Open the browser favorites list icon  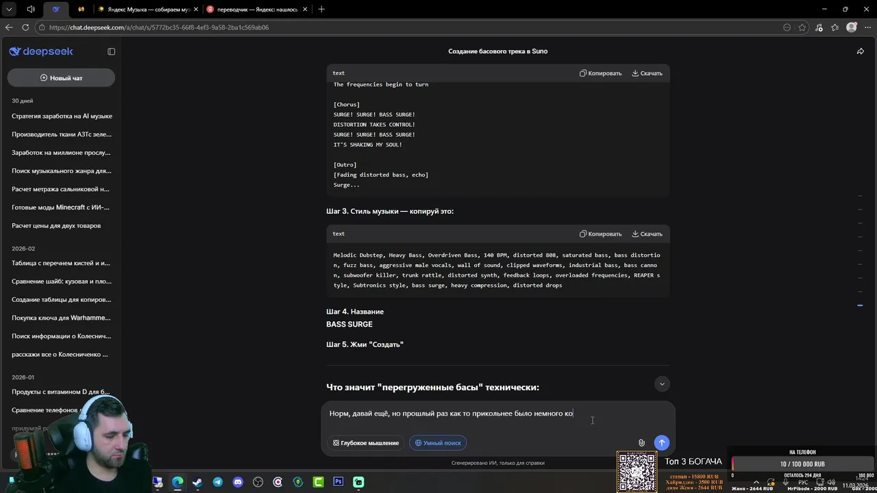coord(835,27)
